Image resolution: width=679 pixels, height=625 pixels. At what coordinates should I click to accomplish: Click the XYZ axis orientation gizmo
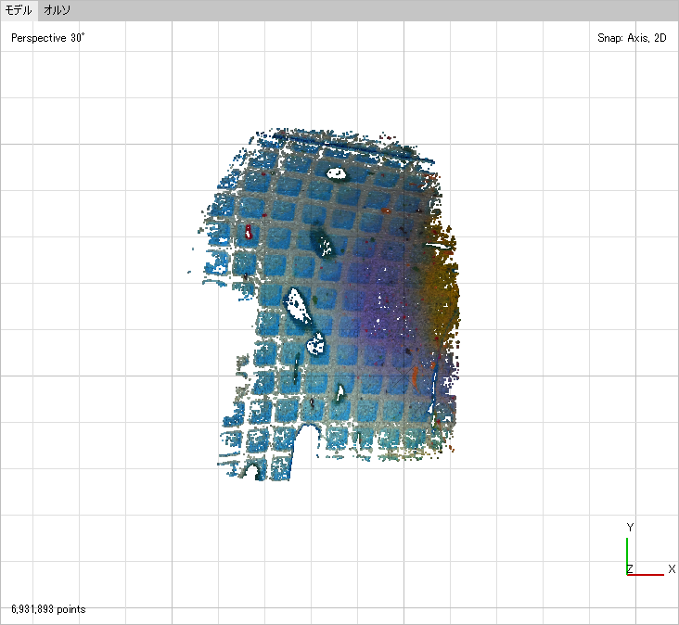click(x=649, y=551)
